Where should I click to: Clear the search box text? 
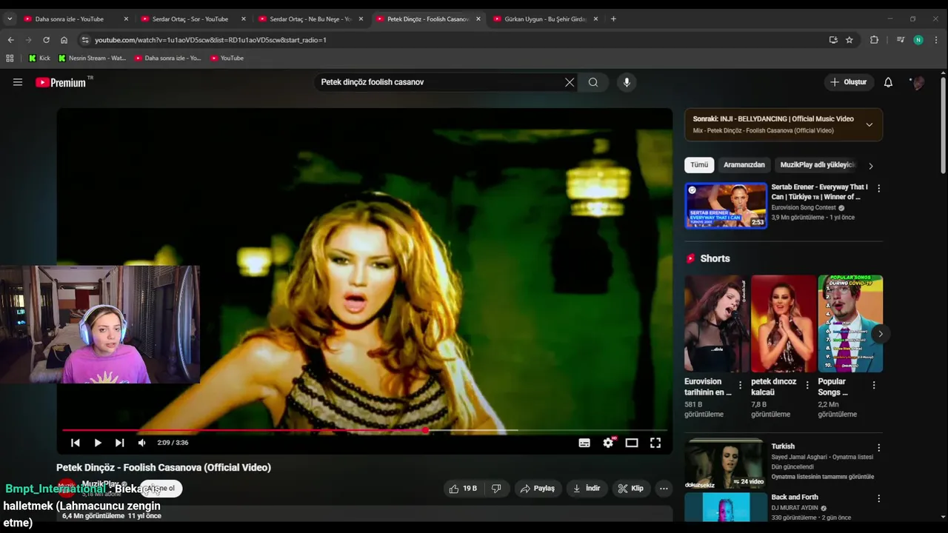[x=570, y=82]
